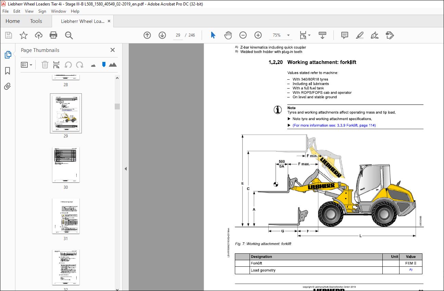Click 'With 340/80R18 tyres' list line
The height and width of the screenshot is (291, 444).
click(310, 79)
